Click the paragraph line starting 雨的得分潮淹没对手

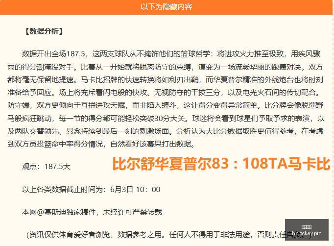click(166, 67)
